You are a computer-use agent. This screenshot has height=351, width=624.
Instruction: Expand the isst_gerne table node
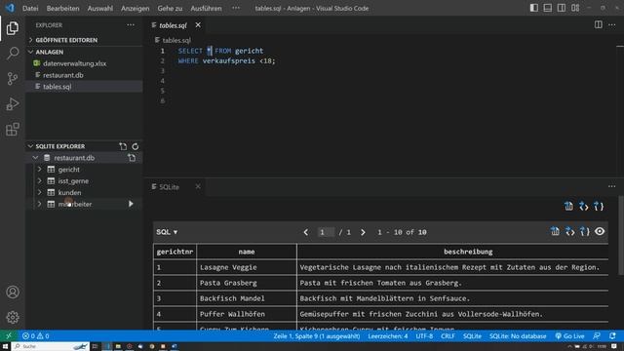click(x=39, y=181)
